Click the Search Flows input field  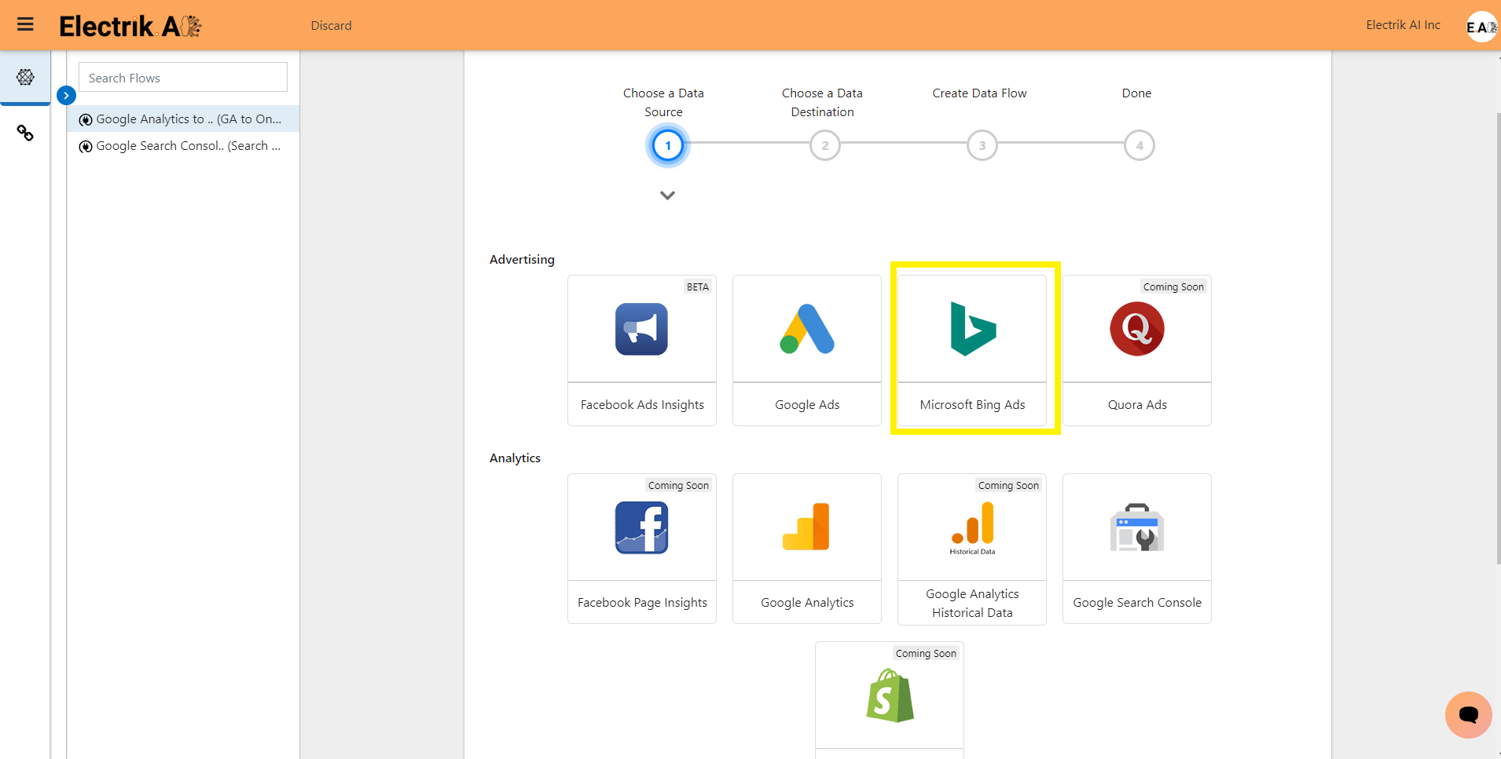click(183, 78)
